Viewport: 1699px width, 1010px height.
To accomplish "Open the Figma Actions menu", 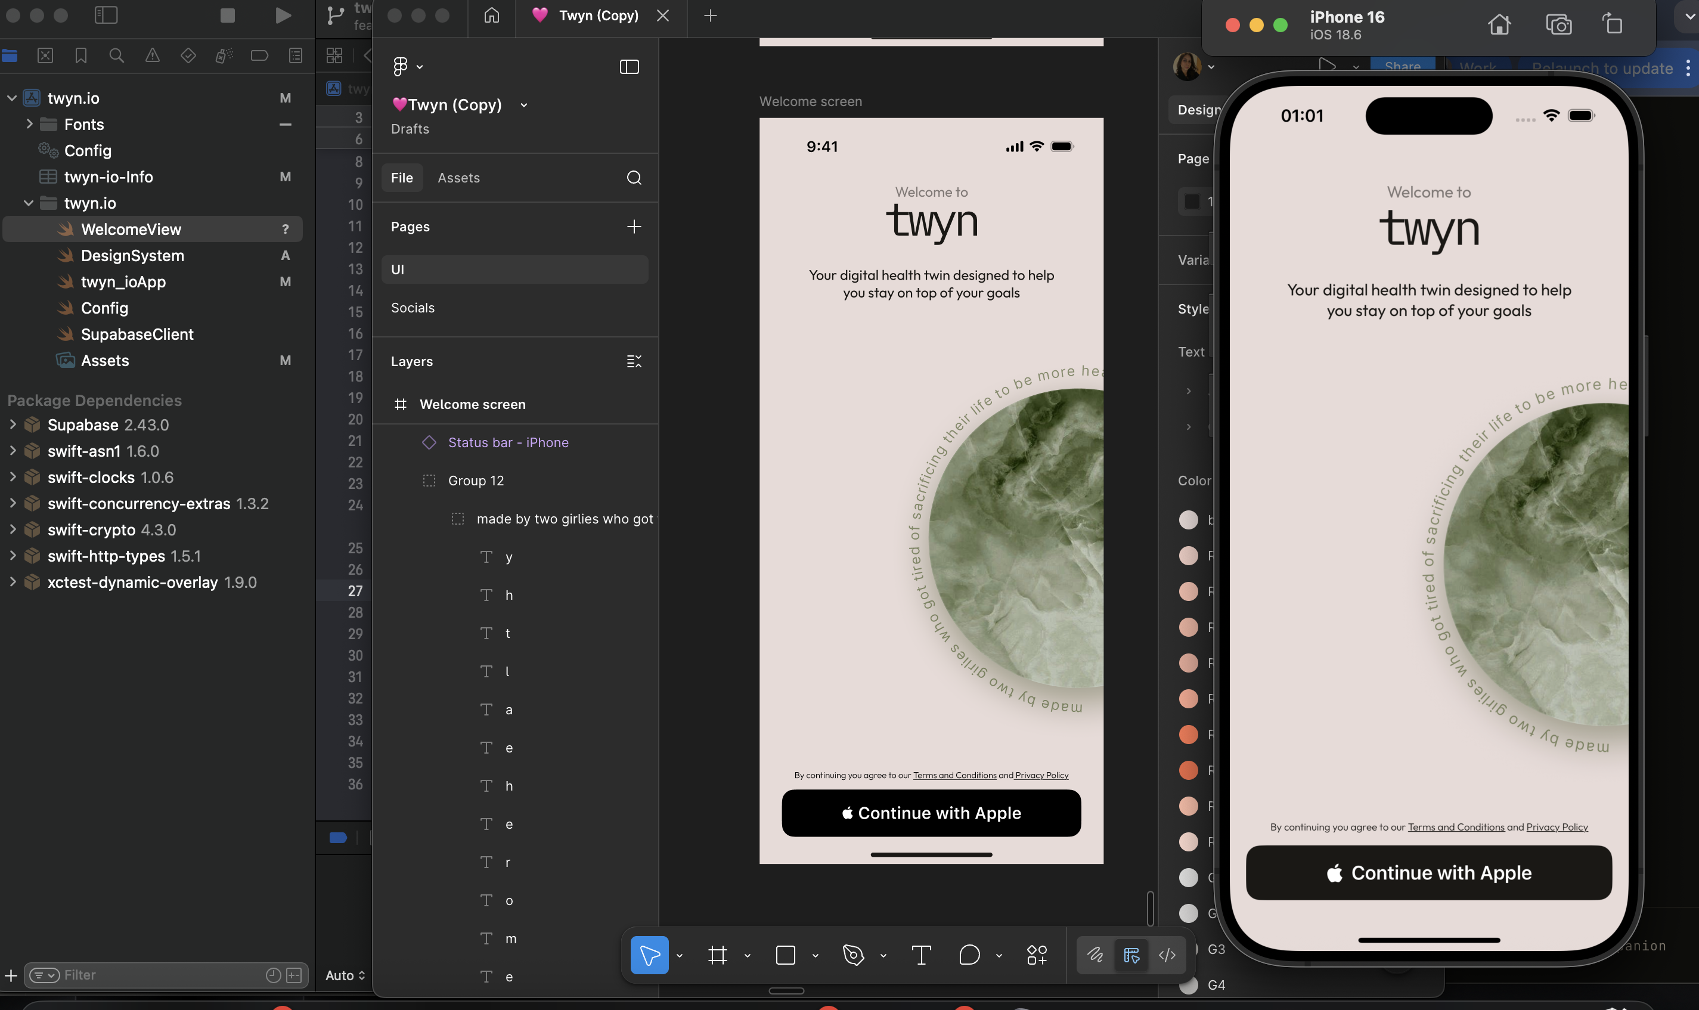I will [1037, 955].
